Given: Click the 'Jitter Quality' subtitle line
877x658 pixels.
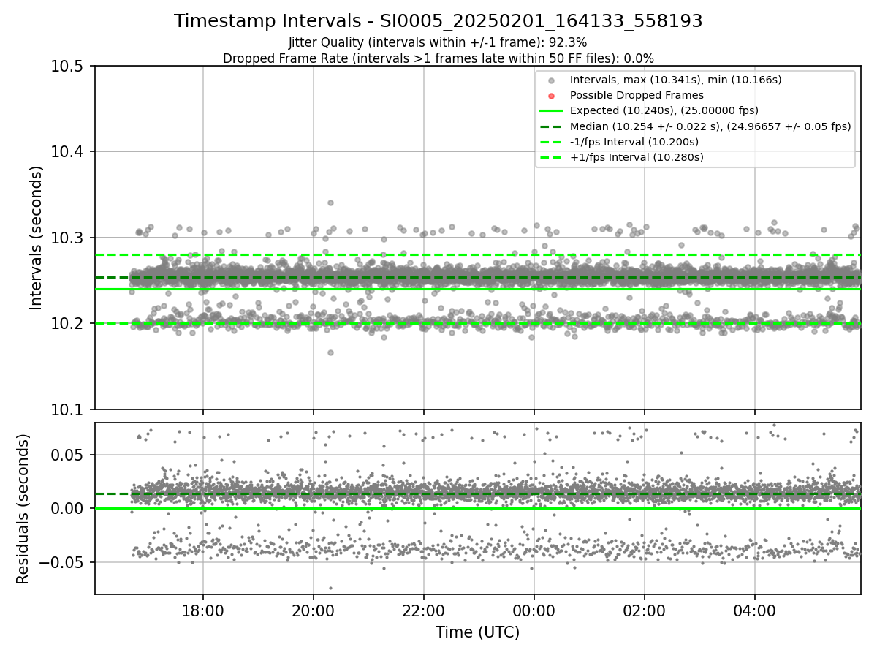Looking at the screenshot, I should pyautogui.click(x=438, y=42).
